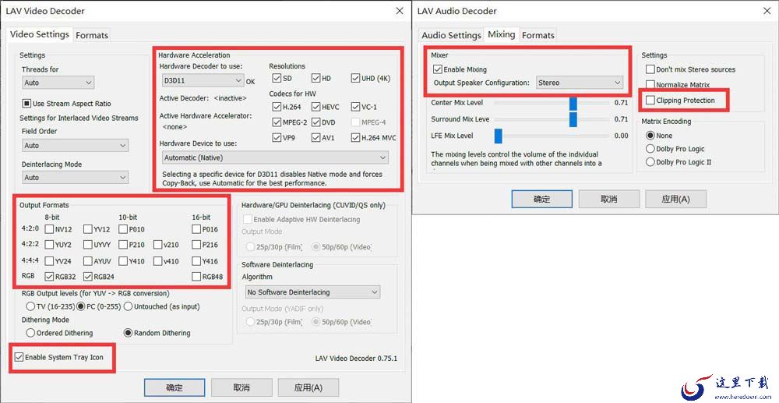Toggle the AV1 codec checkbox
Screen dimensions: 779x403
316,138
